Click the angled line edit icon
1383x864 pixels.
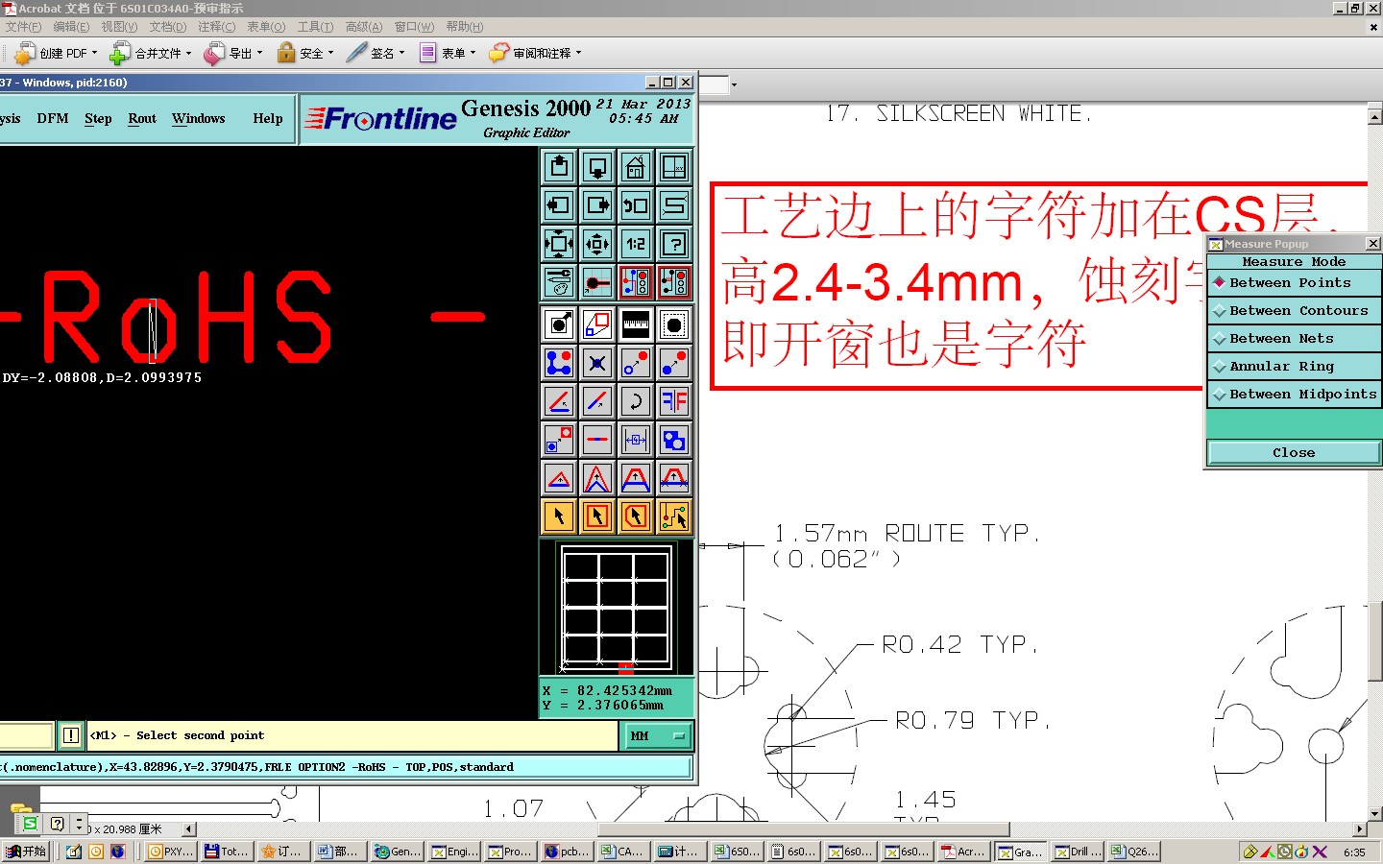559,401
